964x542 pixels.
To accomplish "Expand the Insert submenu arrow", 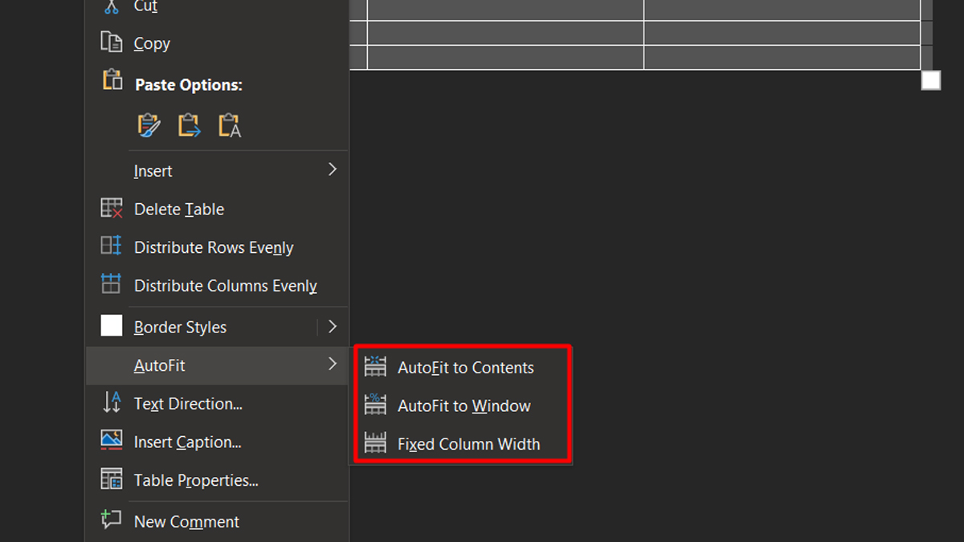I will tap(333, 169).
